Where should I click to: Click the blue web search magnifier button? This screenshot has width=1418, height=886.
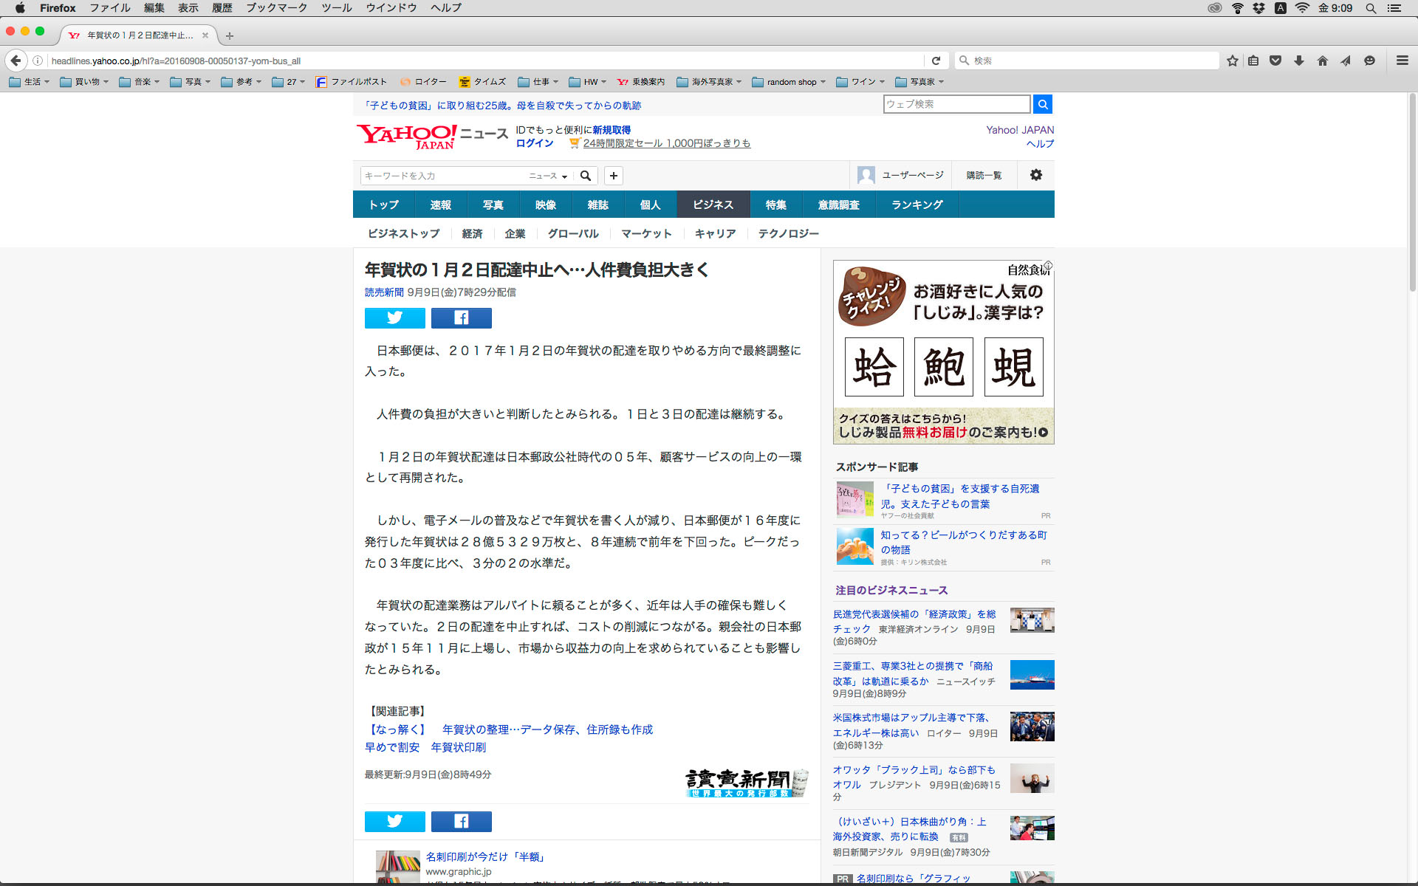click(1042, 104)
